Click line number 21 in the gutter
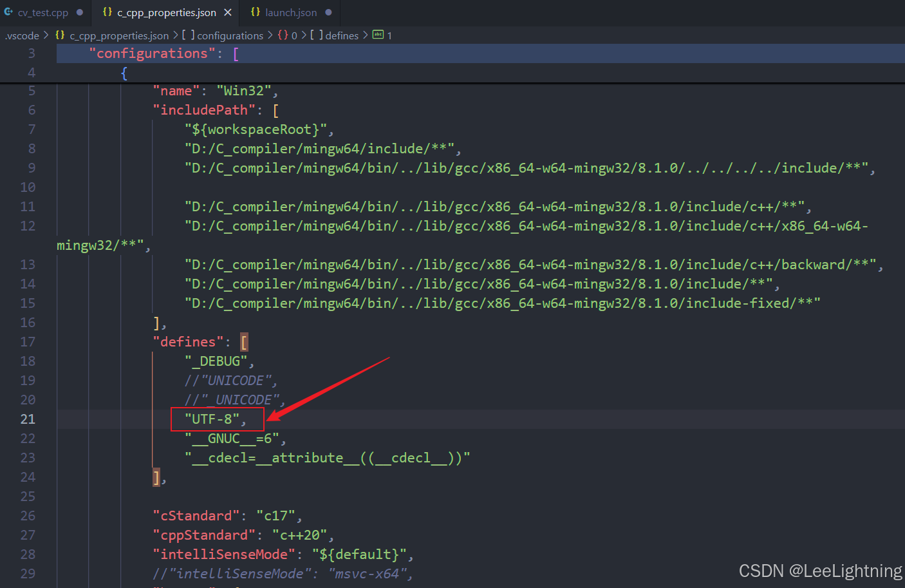This screenshot has height=588, width=905. 28,419
